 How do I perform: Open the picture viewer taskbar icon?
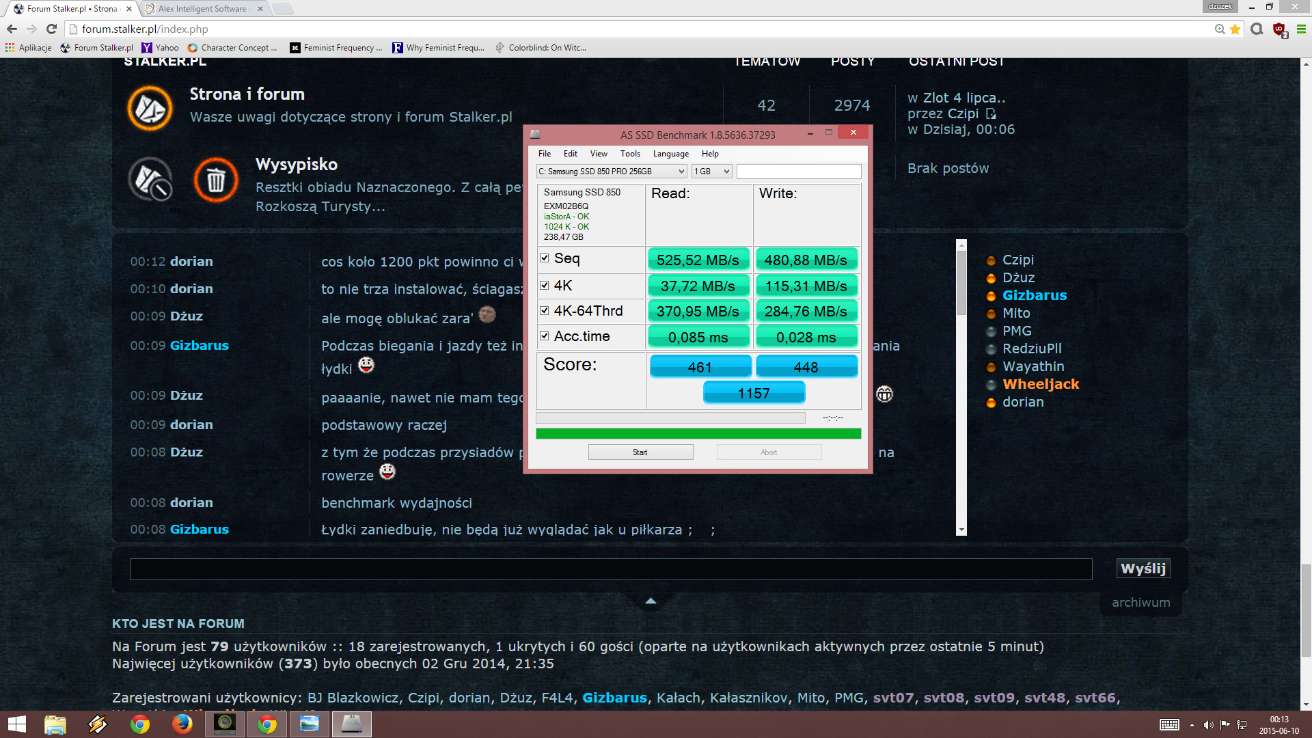[x=310, y=724]
